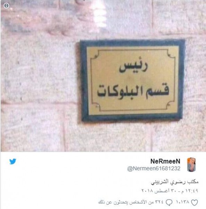Click the blank area of the tweet card
Viewport: 206px width, 209px height.
66,184
